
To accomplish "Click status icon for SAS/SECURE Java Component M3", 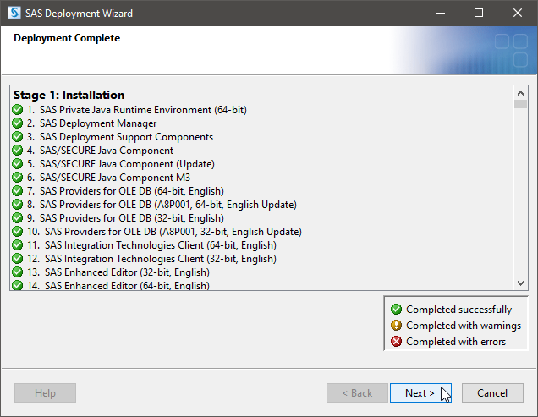I will [x=17, y=178].
